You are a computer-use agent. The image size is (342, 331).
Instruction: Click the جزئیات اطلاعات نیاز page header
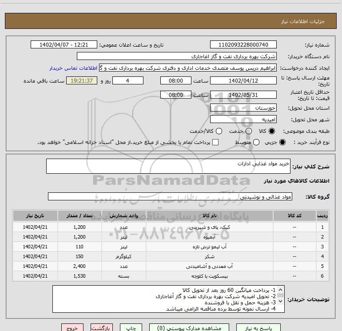tap(303, 21)
